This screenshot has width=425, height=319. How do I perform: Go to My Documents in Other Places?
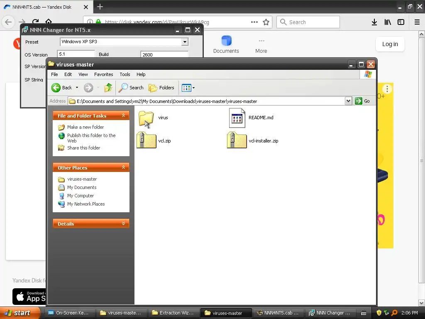(82, 187)
